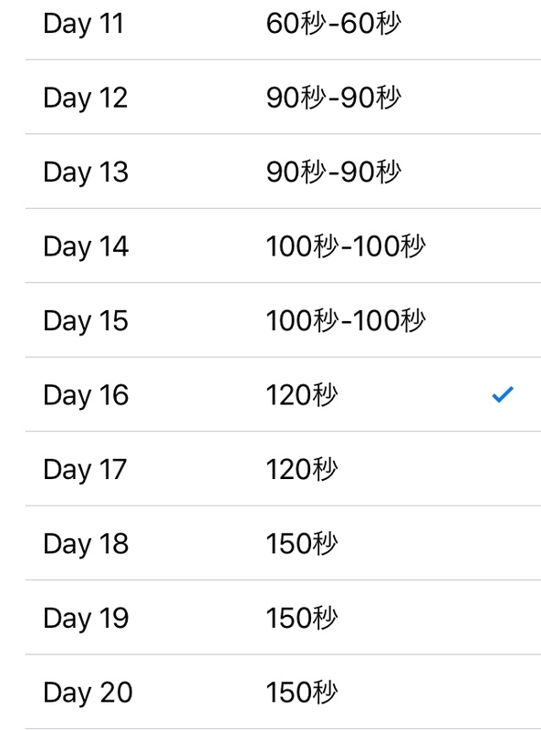541x730 pixels.
Task: Select the Day 18 150秒 row
Action: pos(283,543)
